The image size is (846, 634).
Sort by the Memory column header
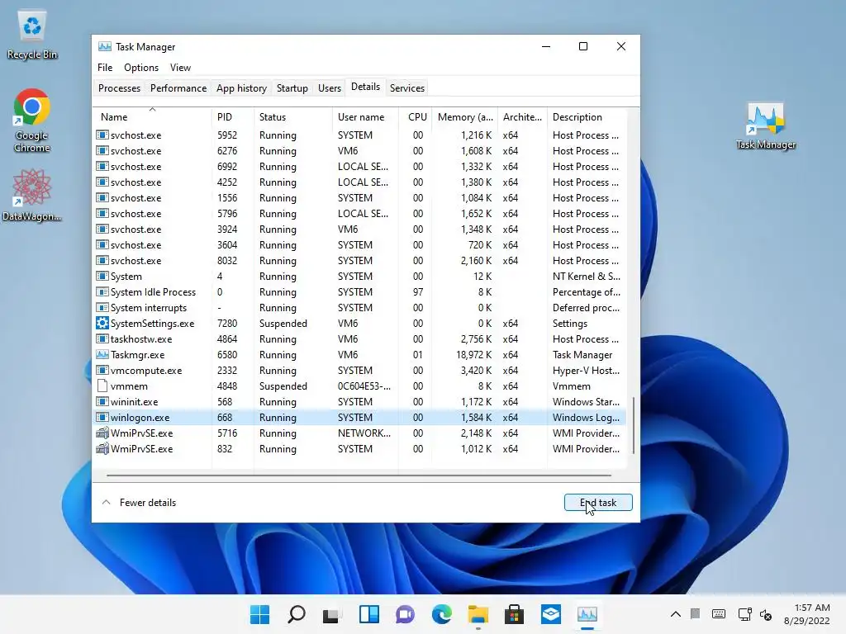(x=464, y=117)
